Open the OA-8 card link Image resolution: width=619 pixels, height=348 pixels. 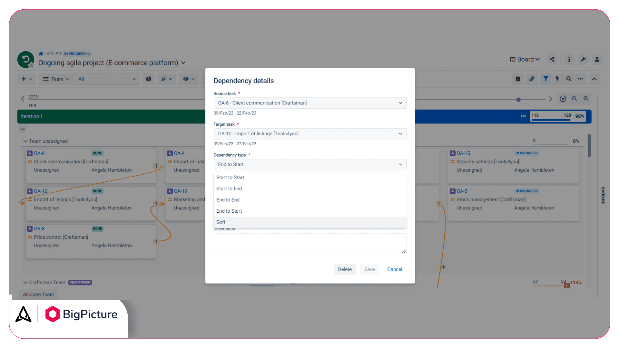click(39, 229)
